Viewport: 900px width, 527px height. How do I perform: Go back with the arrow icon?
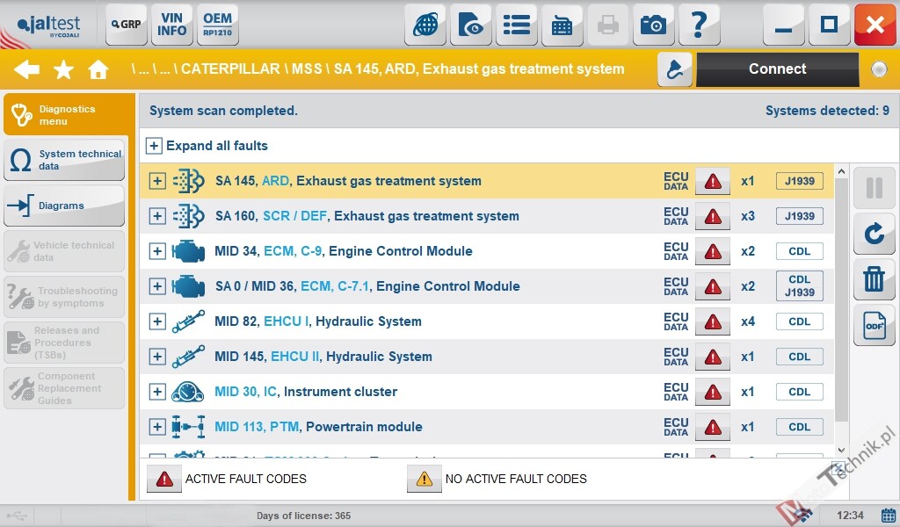click(x=27, y=69)
